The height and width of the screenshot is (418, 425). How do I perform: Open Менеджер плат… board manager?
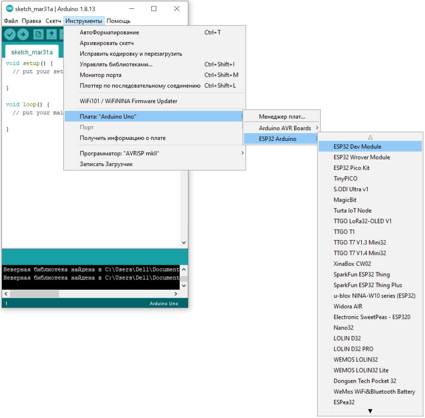point(282,117)
